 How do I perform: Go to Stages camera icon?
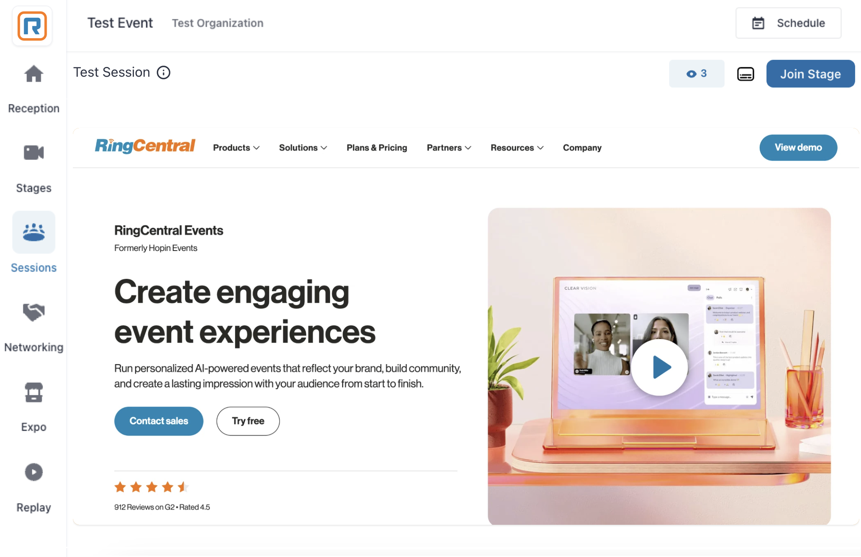[x=33, y=153]
